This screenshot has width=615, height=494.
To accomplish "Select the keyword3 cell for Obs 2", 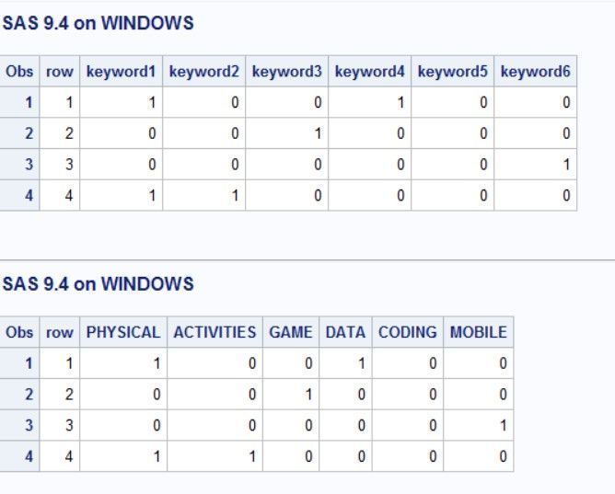I will (286, 133).
